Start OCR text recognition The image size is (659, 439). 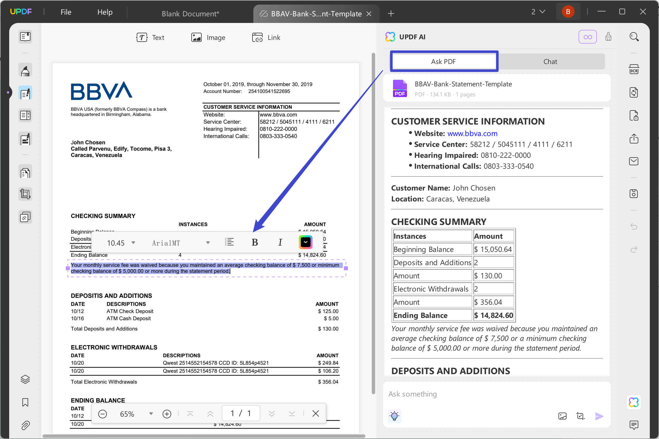634,69
